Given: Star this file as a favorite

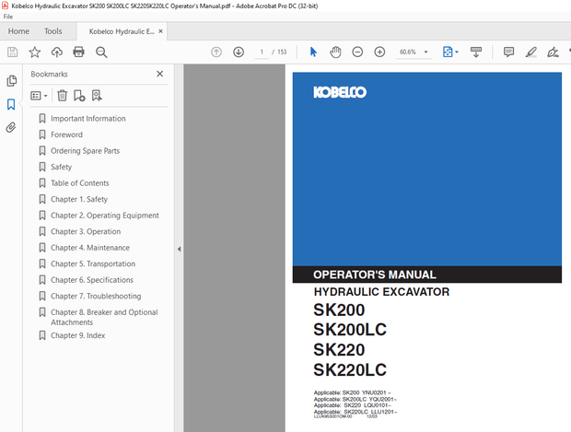Looking at the screenshot, I should pos(34,52).
